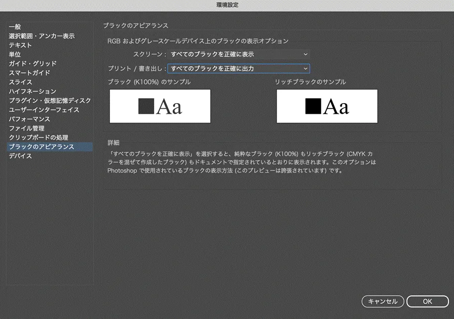Click the キャンセル button
Image resolution: width=454 pixels, height=319 pixels.
(383, 301)
